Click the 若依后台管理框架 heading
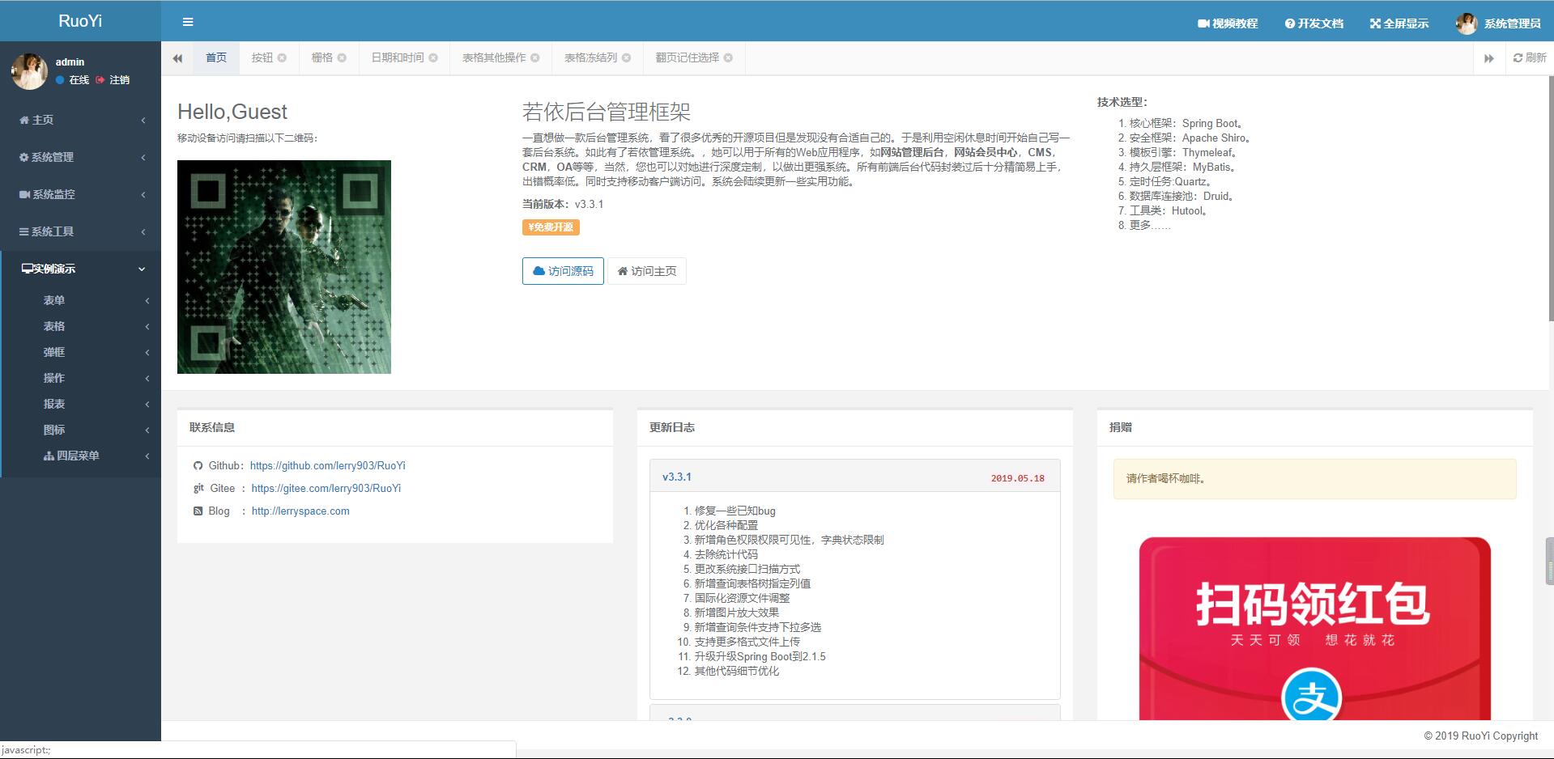Viewport: 1554px width, 759px height. (x=607, y=112)
